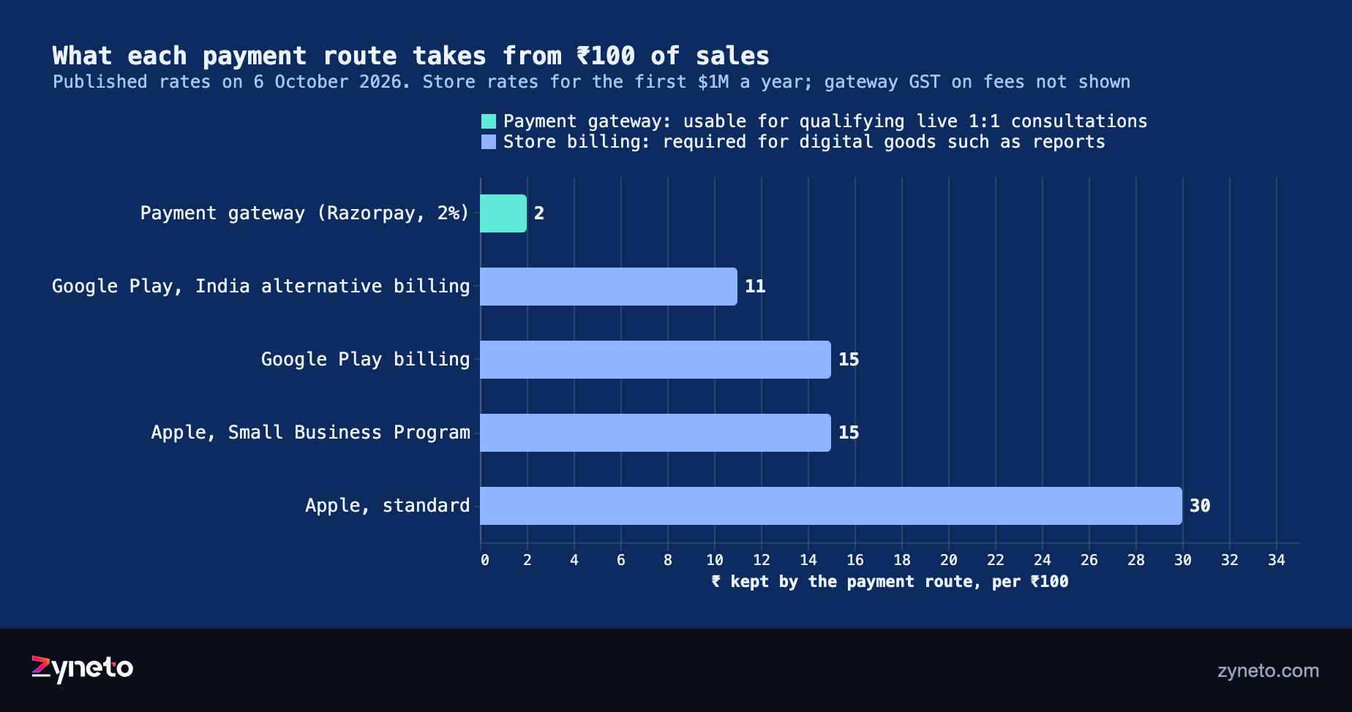Click the label 'Google Play, India alternative billing'
Screen dimensions: 1352x712
(260, 287)
